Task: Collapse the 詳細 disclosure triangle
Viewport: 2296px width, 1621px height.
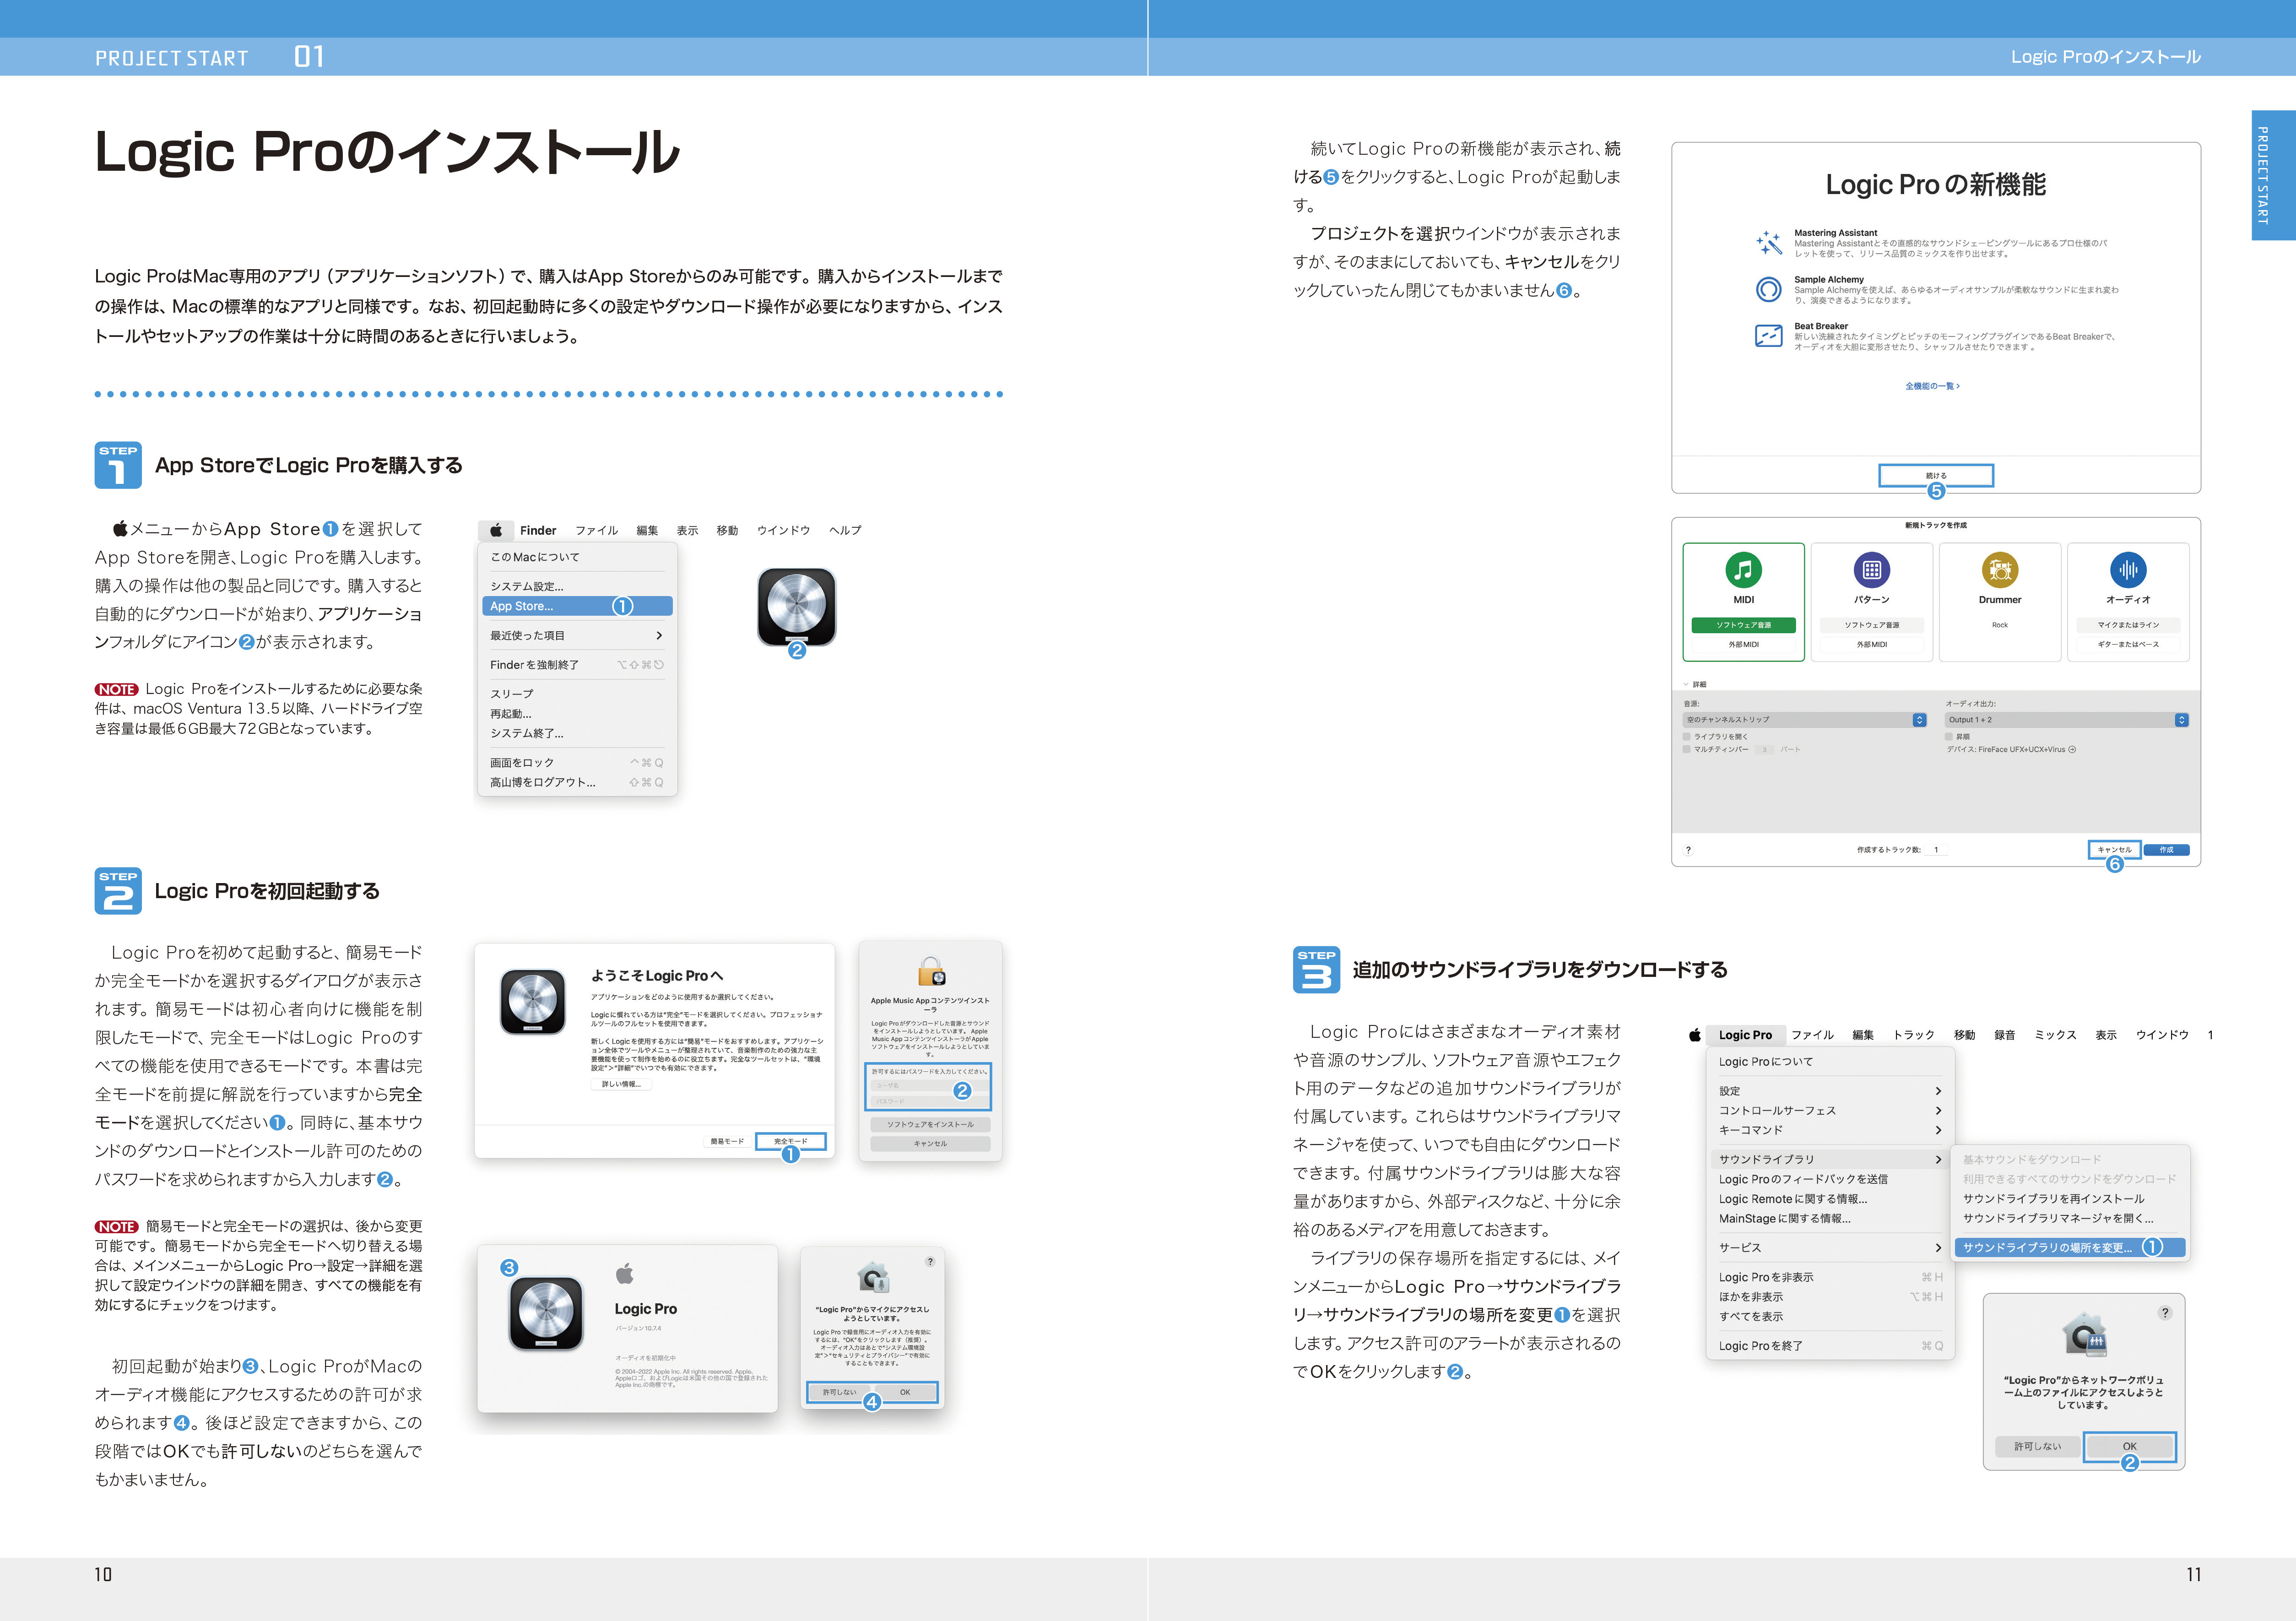Action: pos(1686,684)
